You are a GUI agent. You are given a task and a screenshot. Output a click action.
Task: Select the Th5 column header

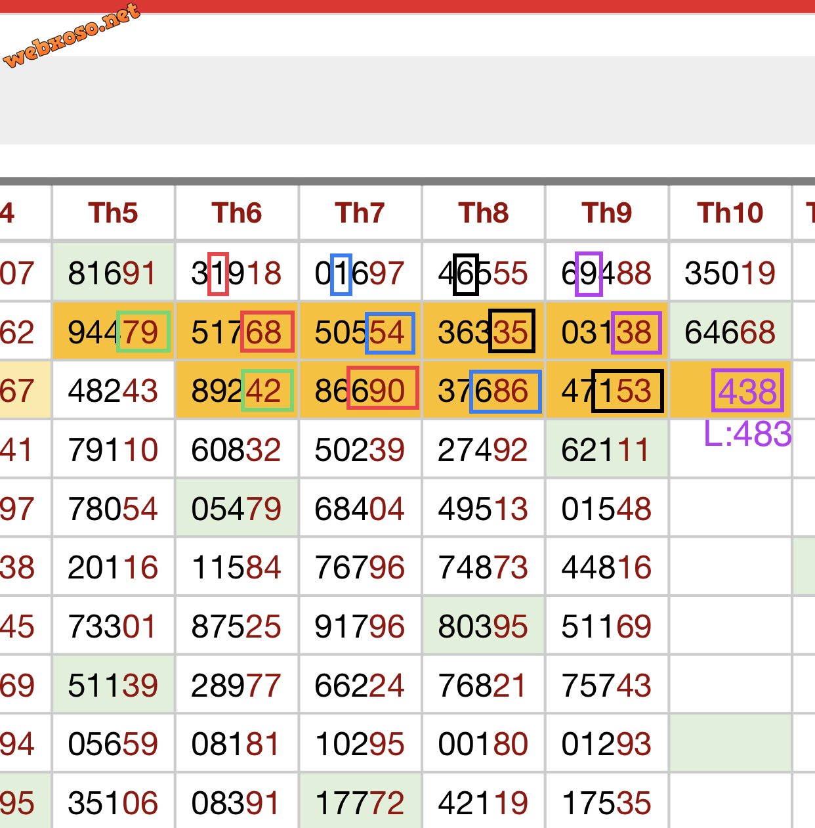(114, 213)
